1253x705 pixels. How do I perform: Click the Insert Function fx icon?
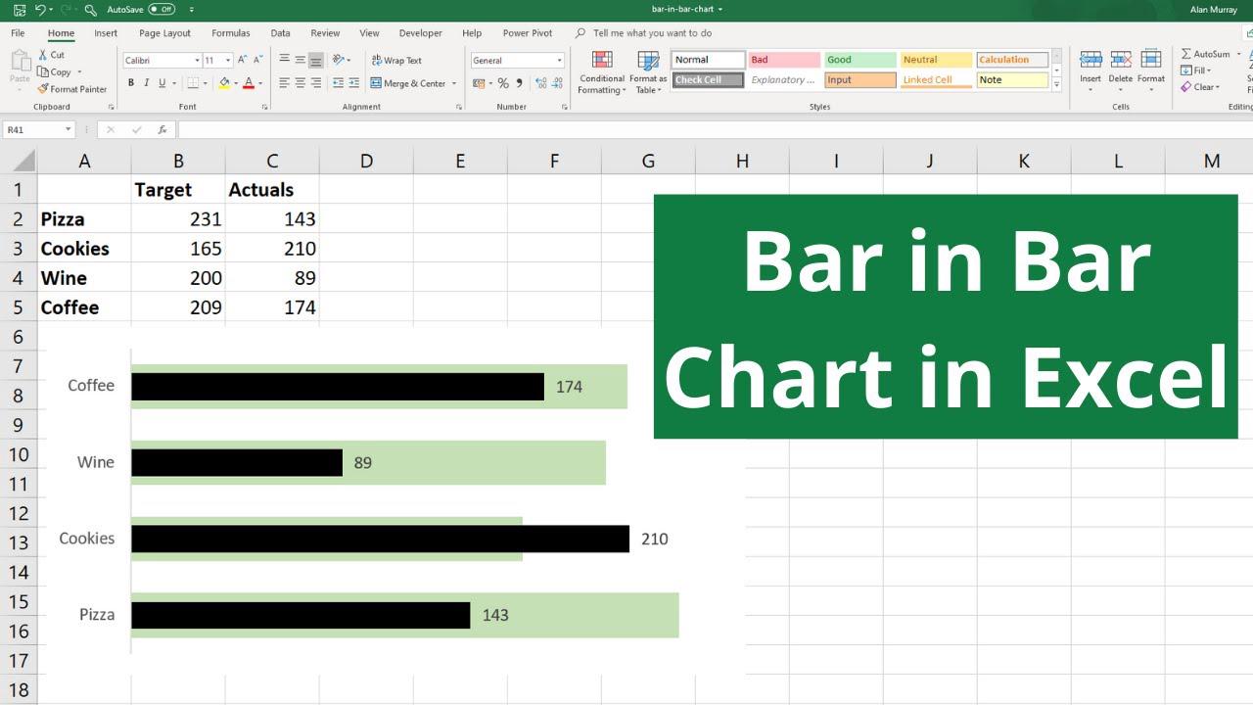coord(162,129)
